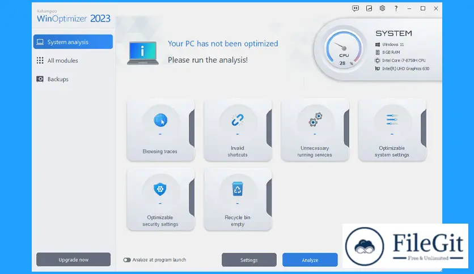Click the Intel(R) UHD Graphics 630 entry
This screenshot has height=274, width=474.
click(406, 68)
